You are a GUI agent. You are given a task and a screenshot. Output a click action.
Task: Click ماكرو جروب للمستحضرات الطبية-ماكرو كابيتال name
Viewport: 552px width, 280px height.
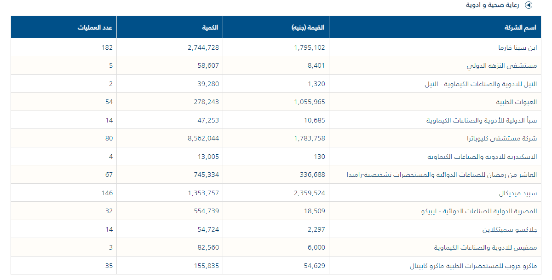(x=473, y=266)
